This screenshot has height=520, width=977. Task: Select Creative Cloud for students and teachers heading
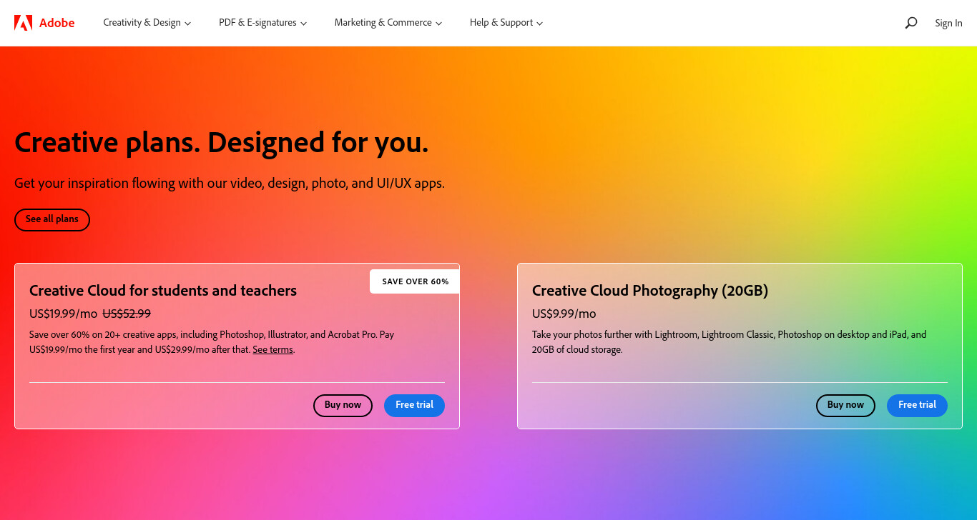tap(163, 291)
